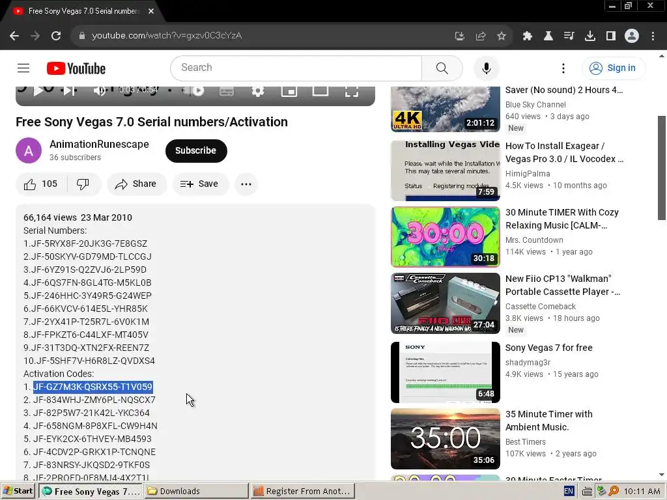Reload the page with the refresh icon
The width and height of the screenshot is (667, 500).
pyautogui.click(x=56, y=36)
